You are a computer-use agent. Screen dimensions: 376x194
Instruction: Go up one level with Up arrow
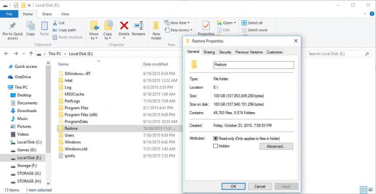(x=31, y=54)
